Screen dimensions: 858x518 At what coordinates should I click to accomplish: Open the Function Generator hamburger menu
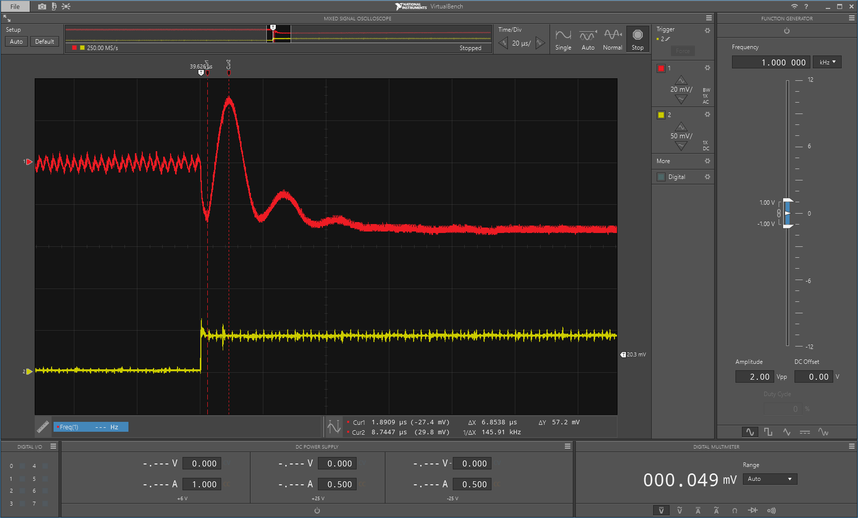[852, 18]
